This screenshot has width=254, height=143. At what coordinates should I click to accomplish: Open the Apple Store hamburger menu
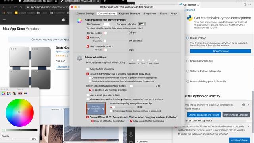point(4,20)
